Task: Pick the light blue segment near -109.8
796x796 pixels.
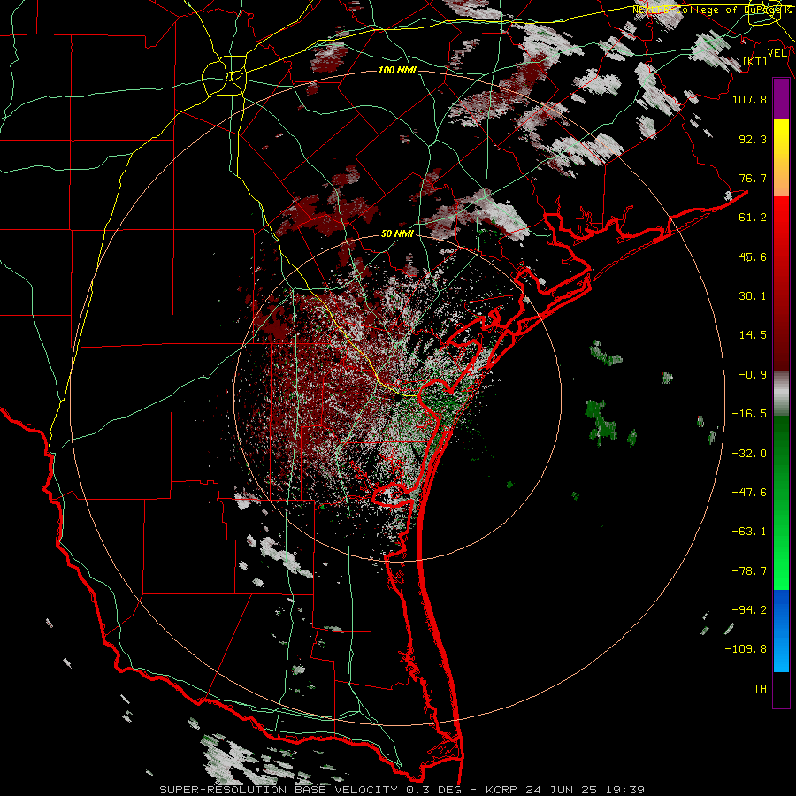Action: tap(781, 653)
